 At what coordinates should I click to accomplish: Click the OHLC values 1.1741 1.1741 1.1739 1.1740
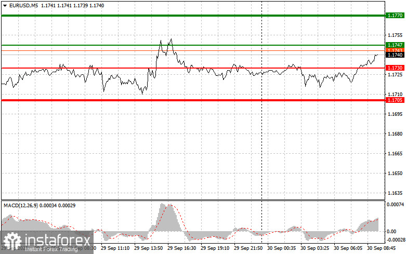click(x=72, y=5)
